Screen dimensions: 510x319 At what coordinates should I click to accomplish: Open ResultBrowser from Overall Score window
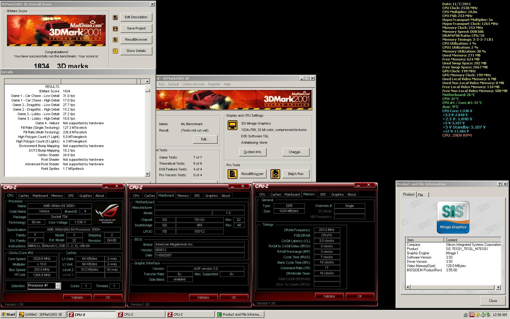click(136, 40)
